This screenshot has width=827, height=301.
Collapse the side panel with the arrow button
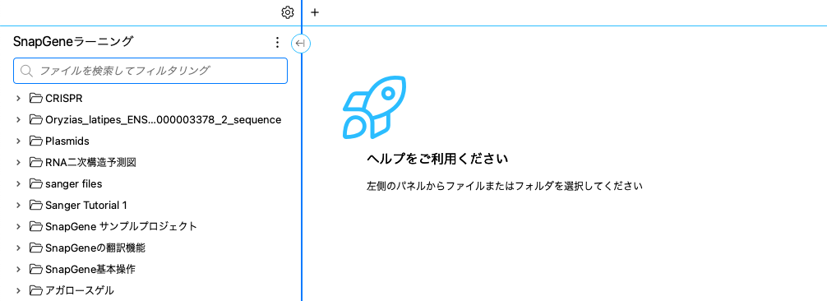coord(301,44)
